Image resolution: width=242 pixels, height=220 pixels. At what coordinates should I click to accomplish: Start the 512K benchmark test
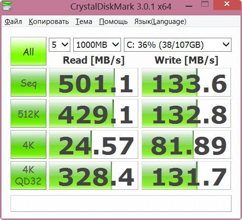click(28, 113)
